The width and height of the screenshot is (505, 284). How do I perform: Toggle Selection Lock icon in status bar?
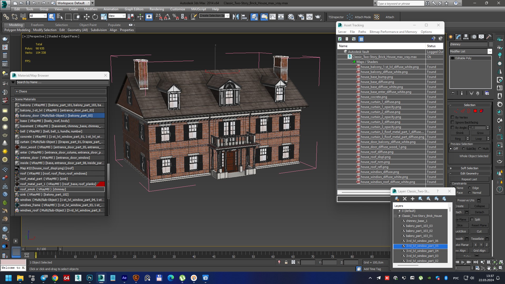tap(286, 262)
